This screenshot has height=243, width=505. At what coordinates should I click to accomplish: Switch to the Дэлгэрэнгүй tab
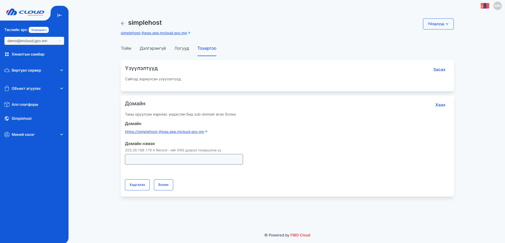click(x=153, y=48)
